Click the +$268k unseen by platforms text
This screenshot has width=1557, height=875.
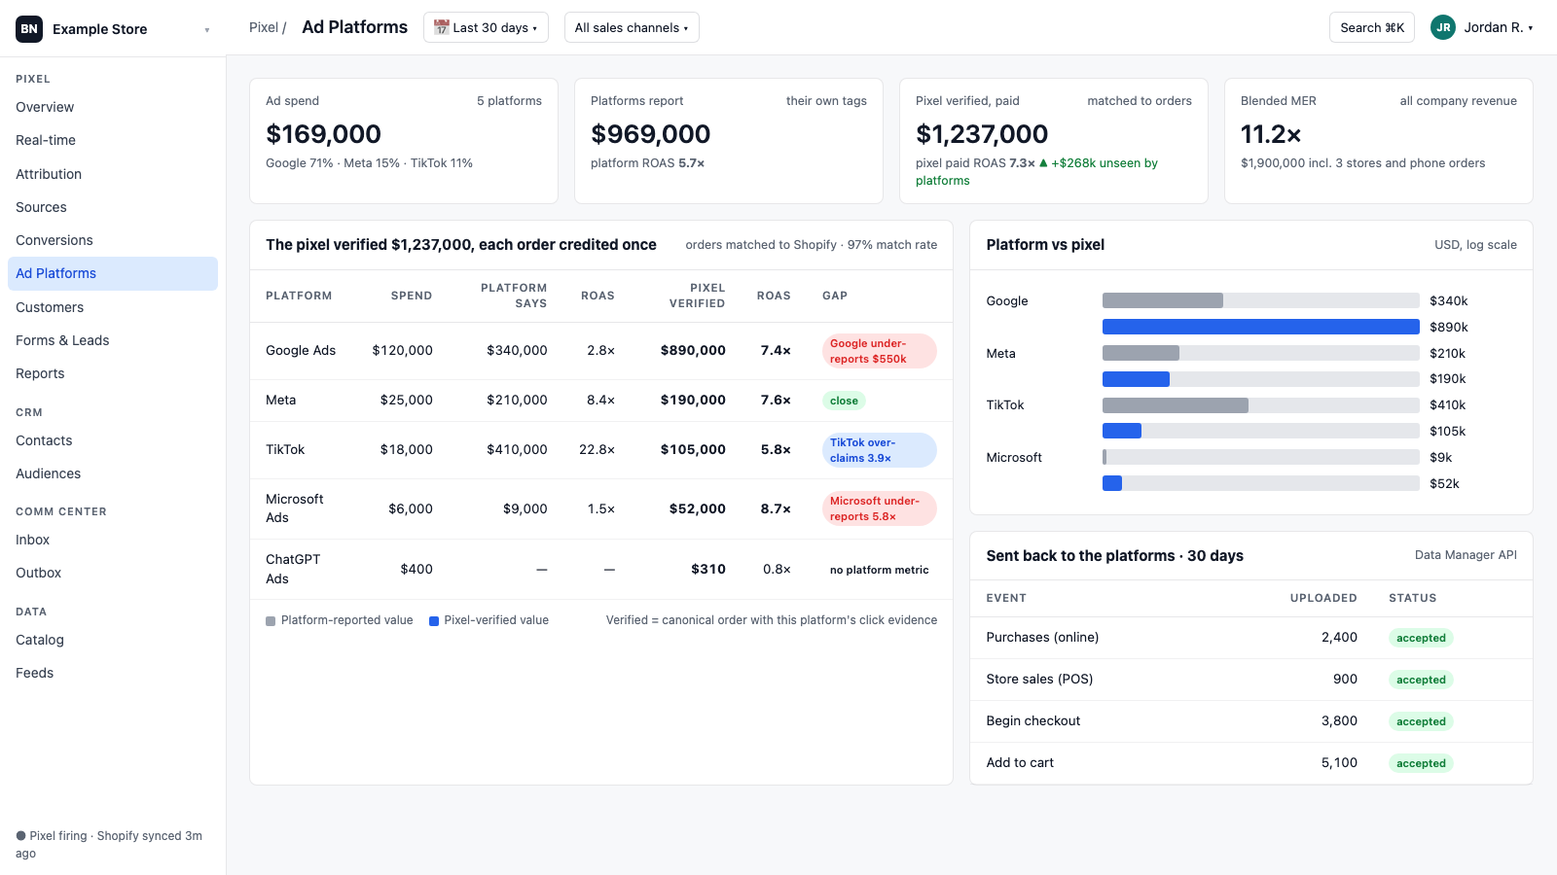coord(1039,172)
